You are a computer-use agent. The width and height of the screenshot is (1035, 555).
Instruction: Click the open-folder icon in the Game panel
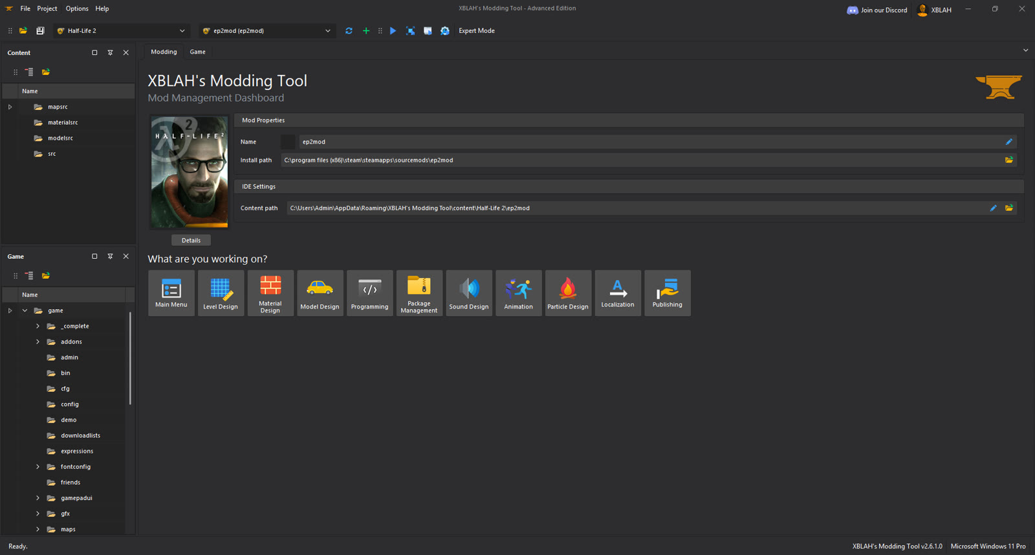click(46, 276)
